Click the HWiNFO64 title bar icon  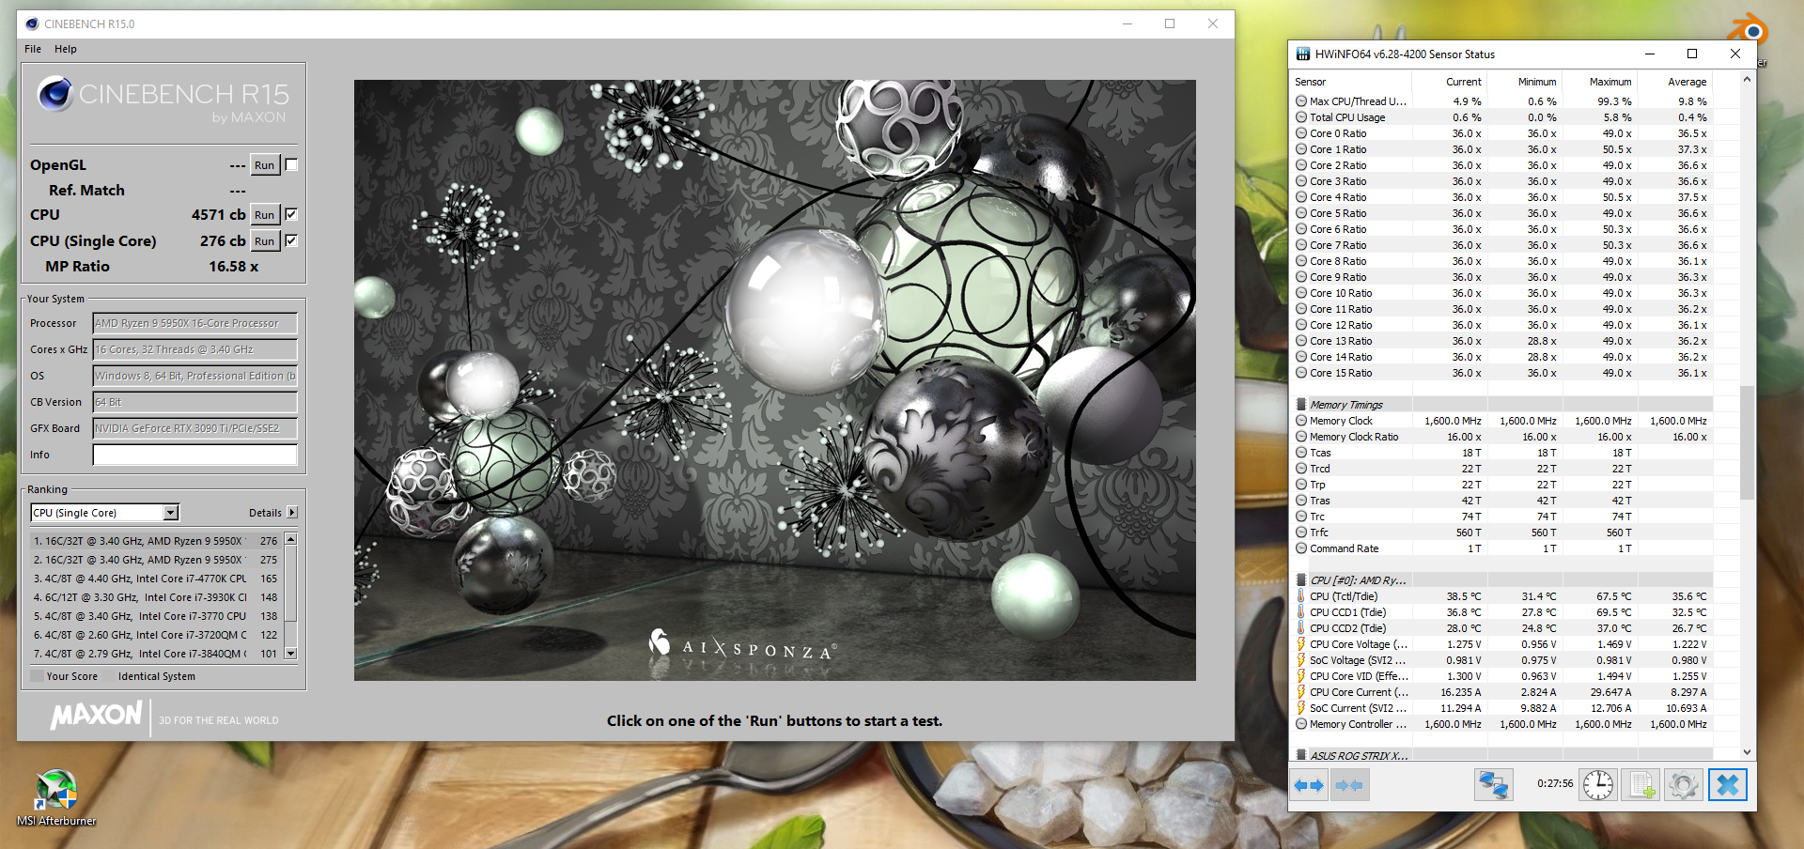tap(1302, 54)
